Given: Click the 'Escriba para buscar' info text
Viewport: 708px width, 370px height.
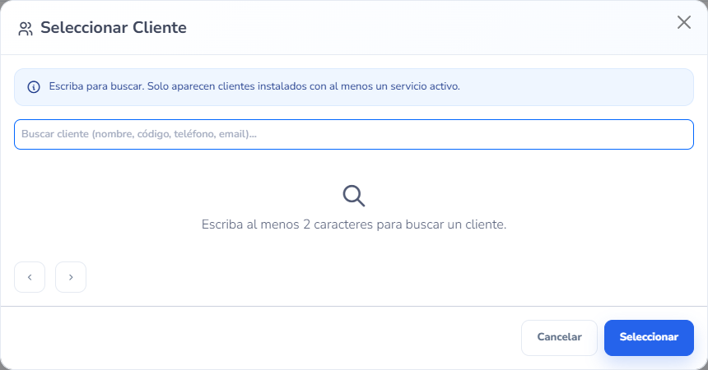Looking at the screenshot, I should pyautogui.click(x=254, y=86).
